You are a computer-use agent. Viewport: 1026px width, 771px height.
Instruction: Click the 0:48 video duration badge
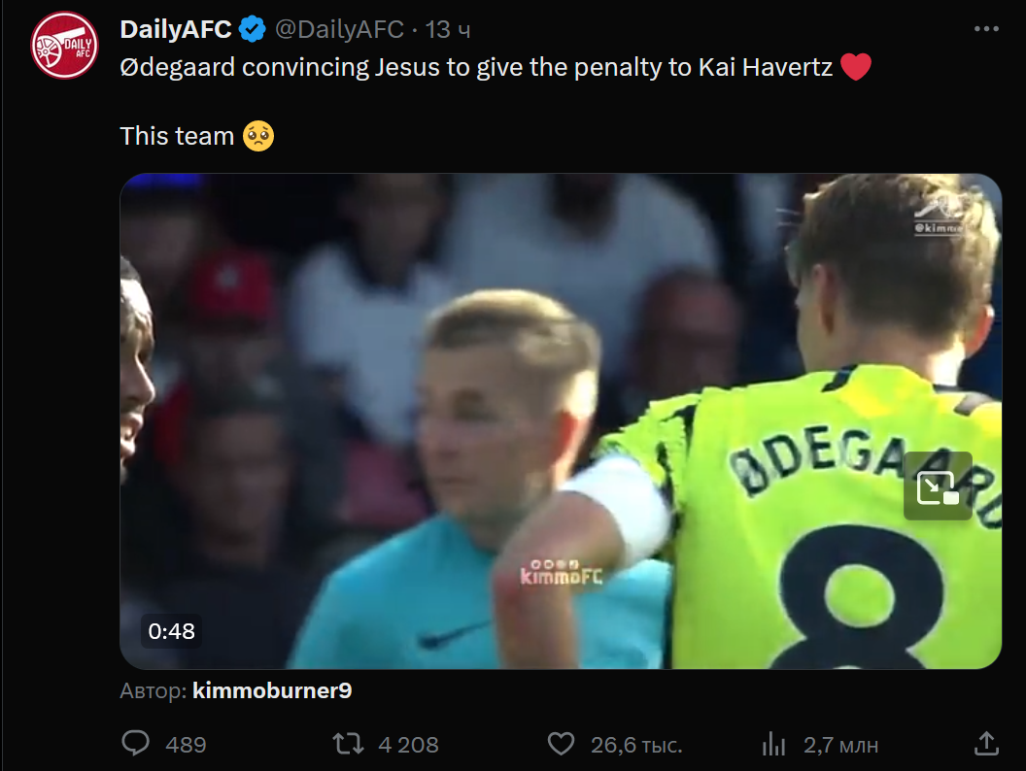(172, 631)
